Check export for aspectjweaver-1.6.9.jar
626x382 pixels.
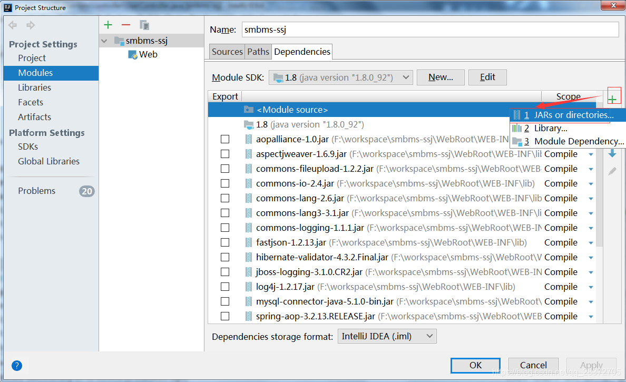click(225, 154)
